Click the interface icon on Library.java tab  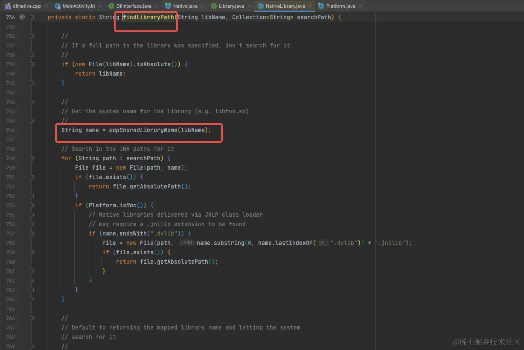(214, 6)
